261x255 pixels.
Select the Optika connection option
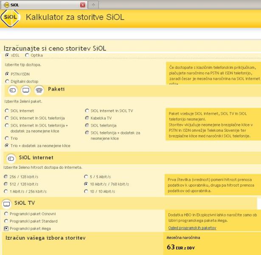pyautogui.click(x=28, y=55)
